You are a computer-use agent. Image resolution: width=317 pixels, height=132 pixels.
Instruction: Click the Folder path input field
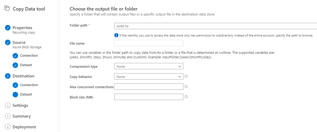point(215,26)
